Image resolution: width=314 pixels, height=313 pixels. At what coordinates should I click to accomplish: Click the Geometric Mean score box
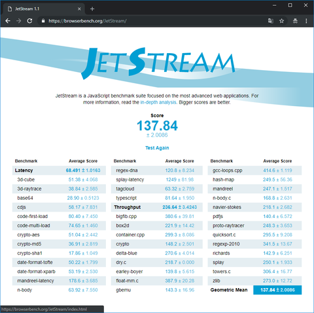point(277,290)
